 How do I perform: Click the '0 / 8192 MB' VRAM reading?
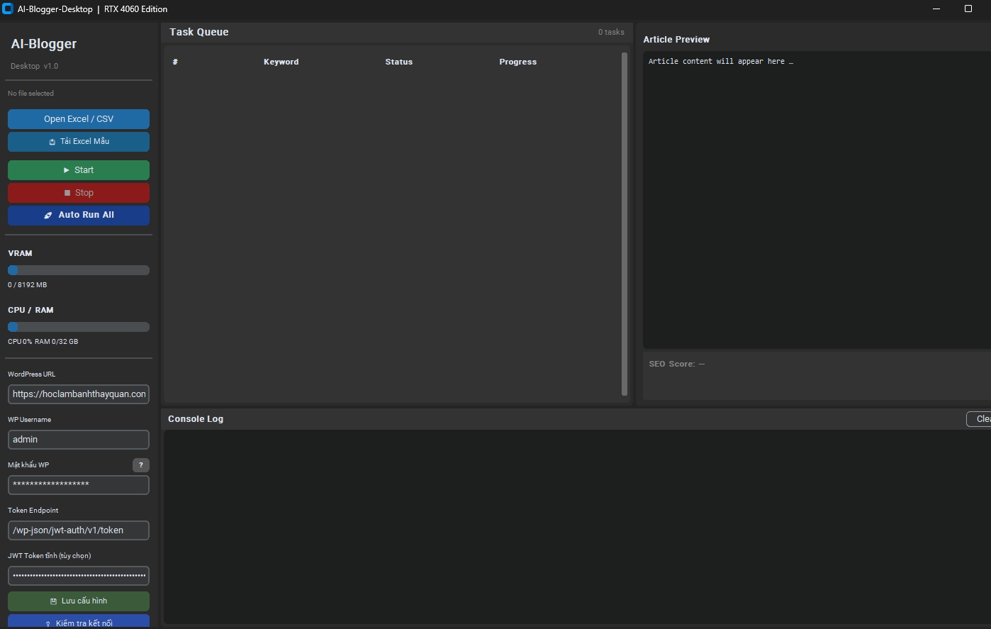(28, 285)
